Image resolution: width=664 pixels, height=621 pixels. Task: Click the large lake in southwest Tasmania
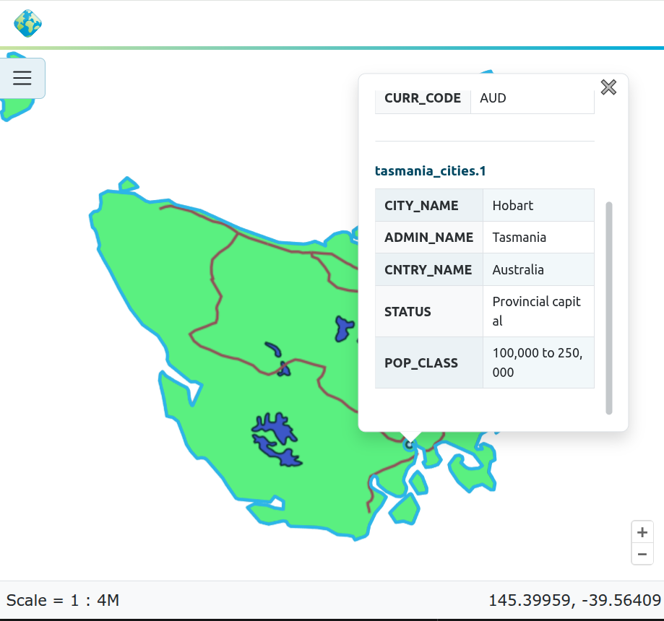pos(277,440)
